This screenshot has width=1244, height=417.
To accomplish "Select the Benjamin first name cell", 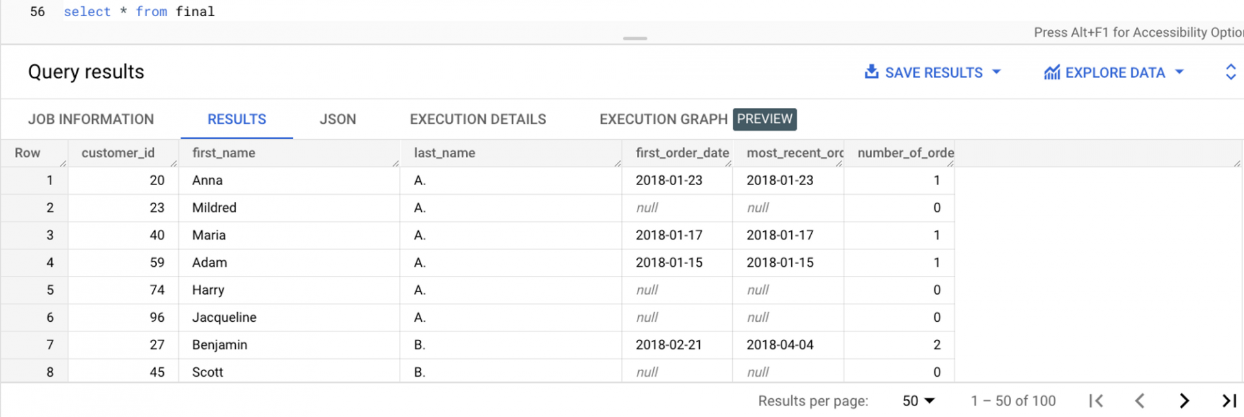I will click(220, 344).
